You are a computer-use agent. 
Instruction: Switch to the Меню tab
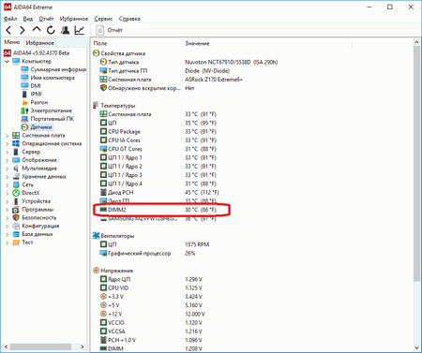click(x=12, y=42)
